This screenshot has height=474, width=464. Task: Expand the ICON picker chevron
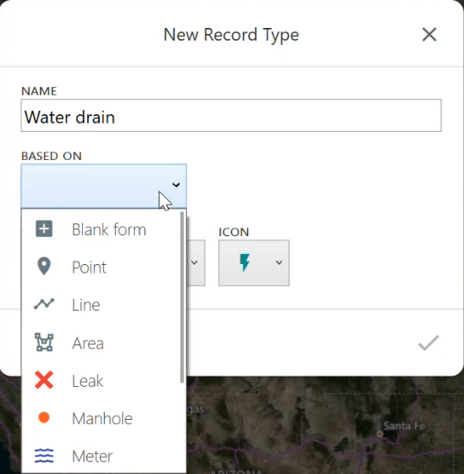pyautogui.click(x=279, y=262)
